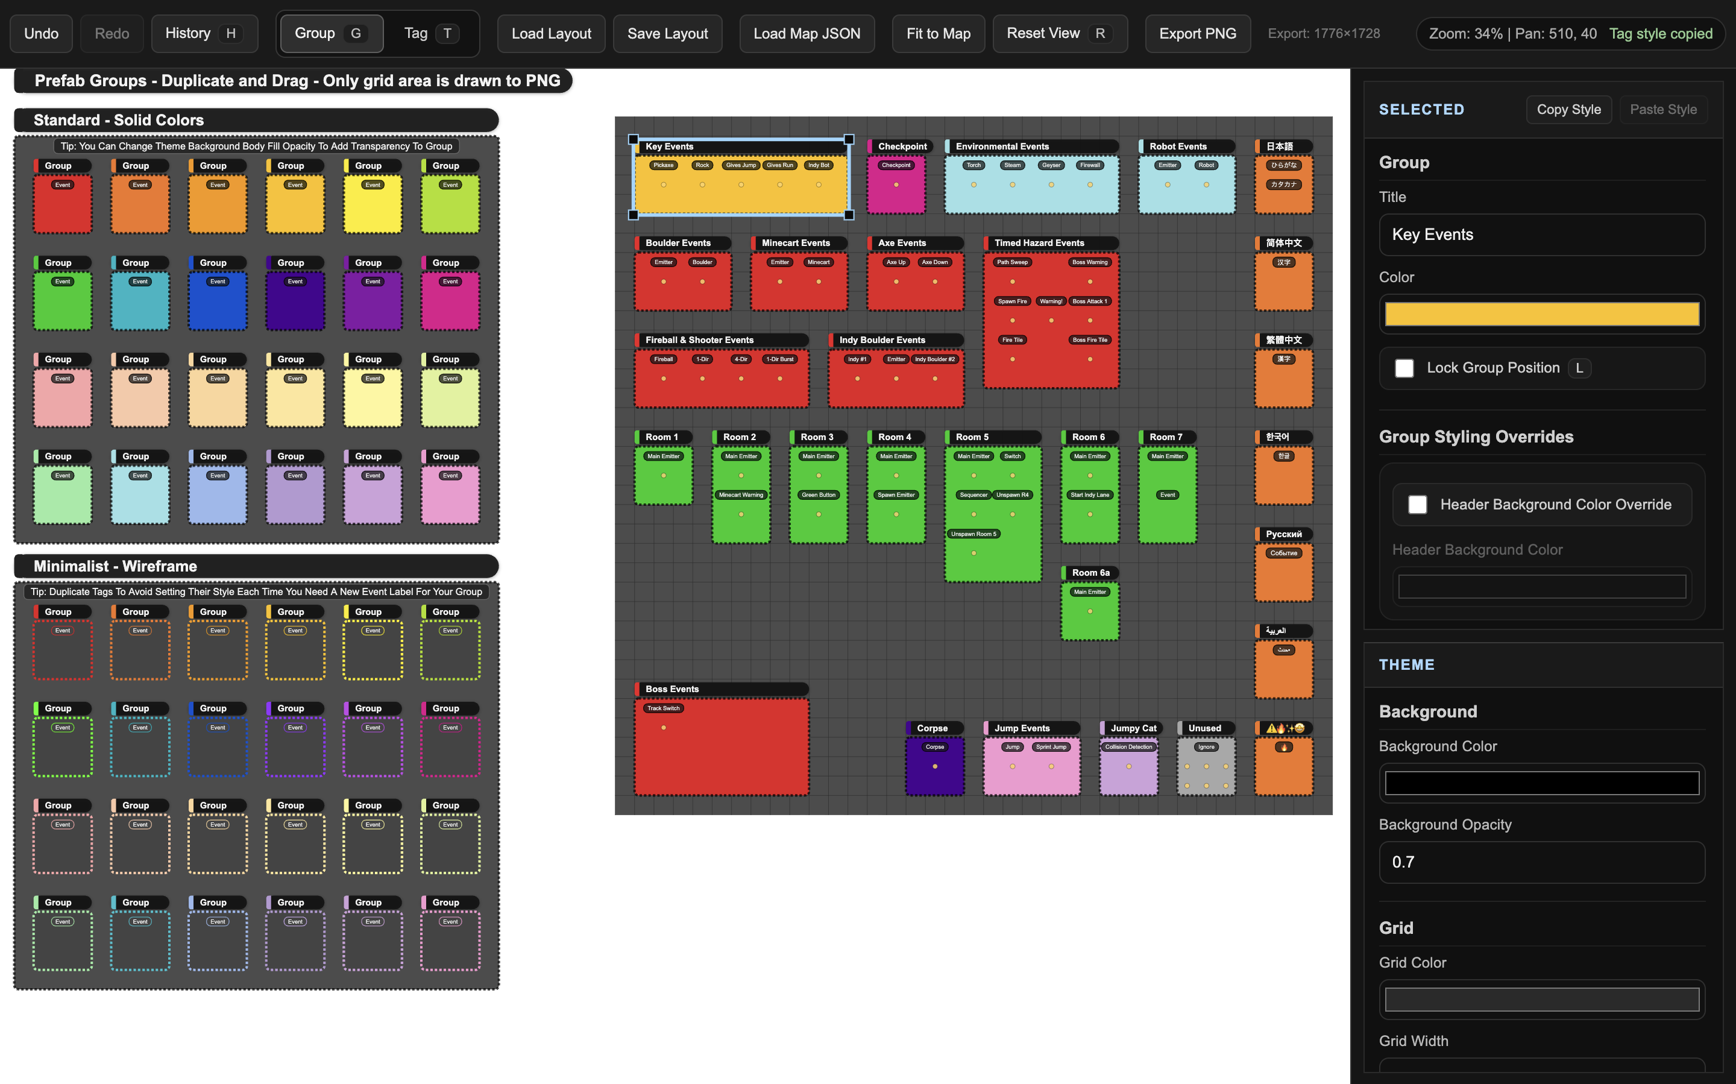Click the emoji-titled group header

(1284, 728)
